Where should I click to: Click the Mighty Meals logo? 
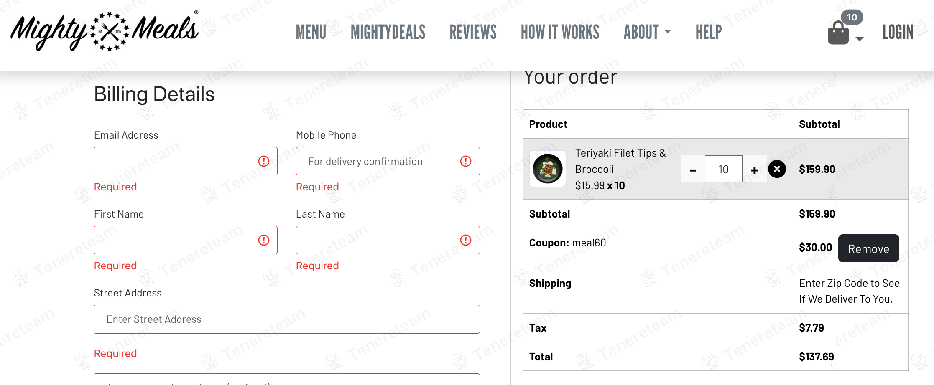(105, 32)
